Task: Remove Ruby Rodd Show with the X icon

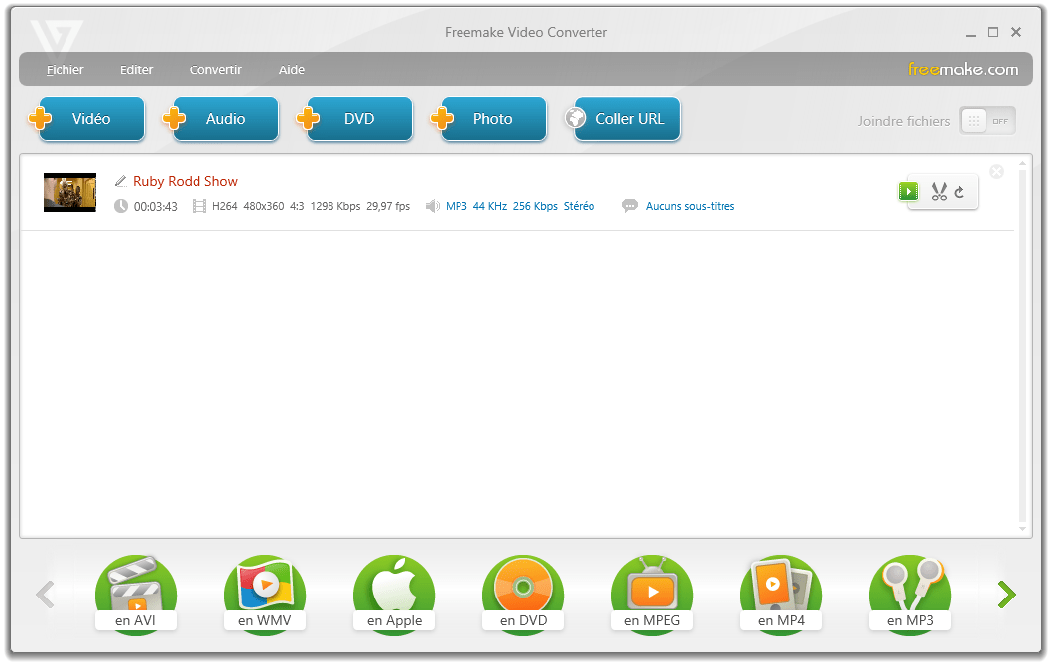Action: tap(997, 171)
